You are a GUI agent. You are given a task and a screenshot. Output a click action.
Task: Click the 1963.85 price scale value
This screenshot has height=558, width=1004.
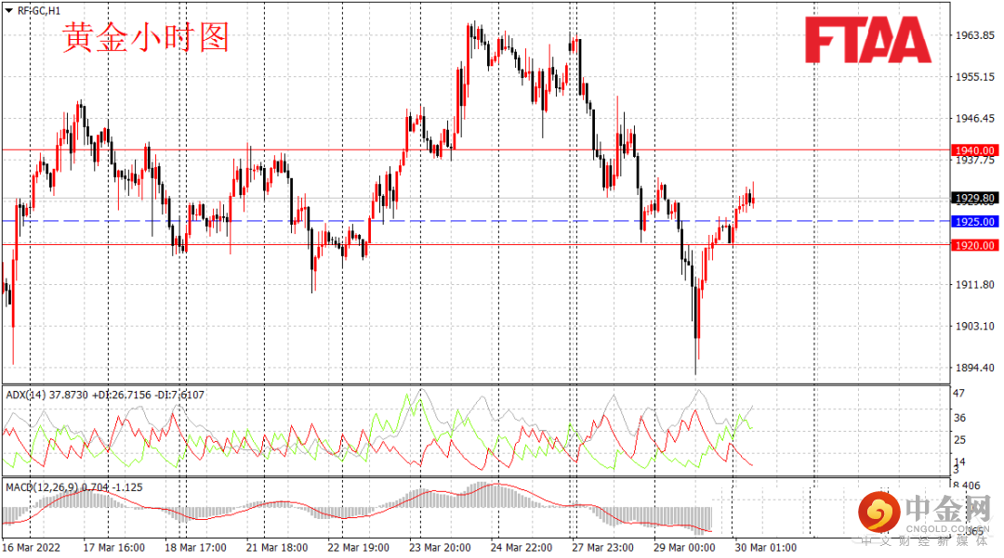tap(974, 35)
